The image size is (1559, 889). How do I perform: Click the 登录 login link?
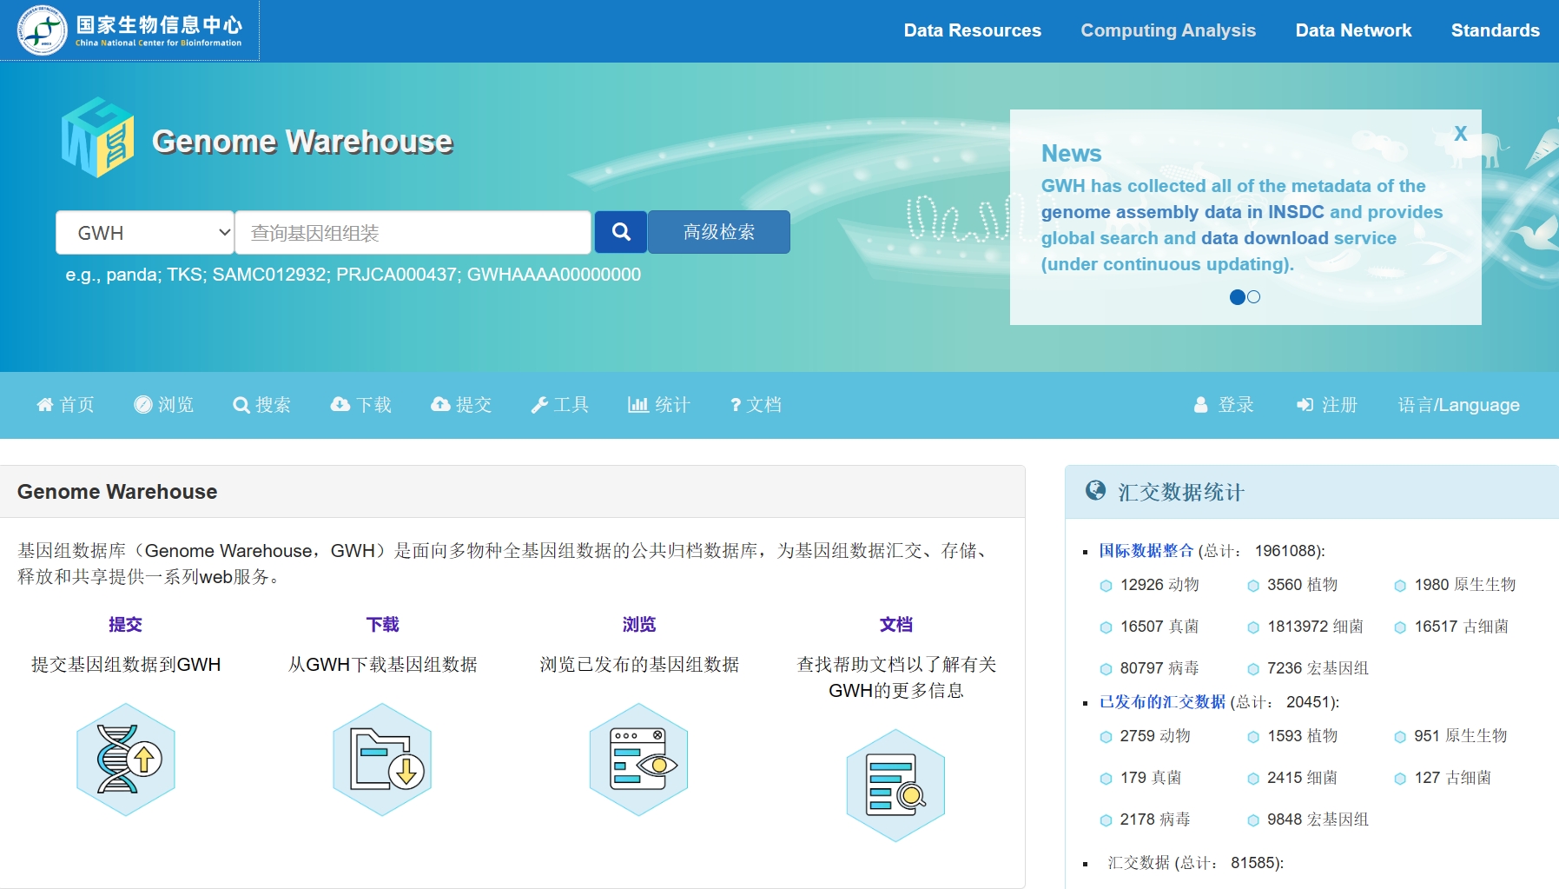(x=1225, y=405)
